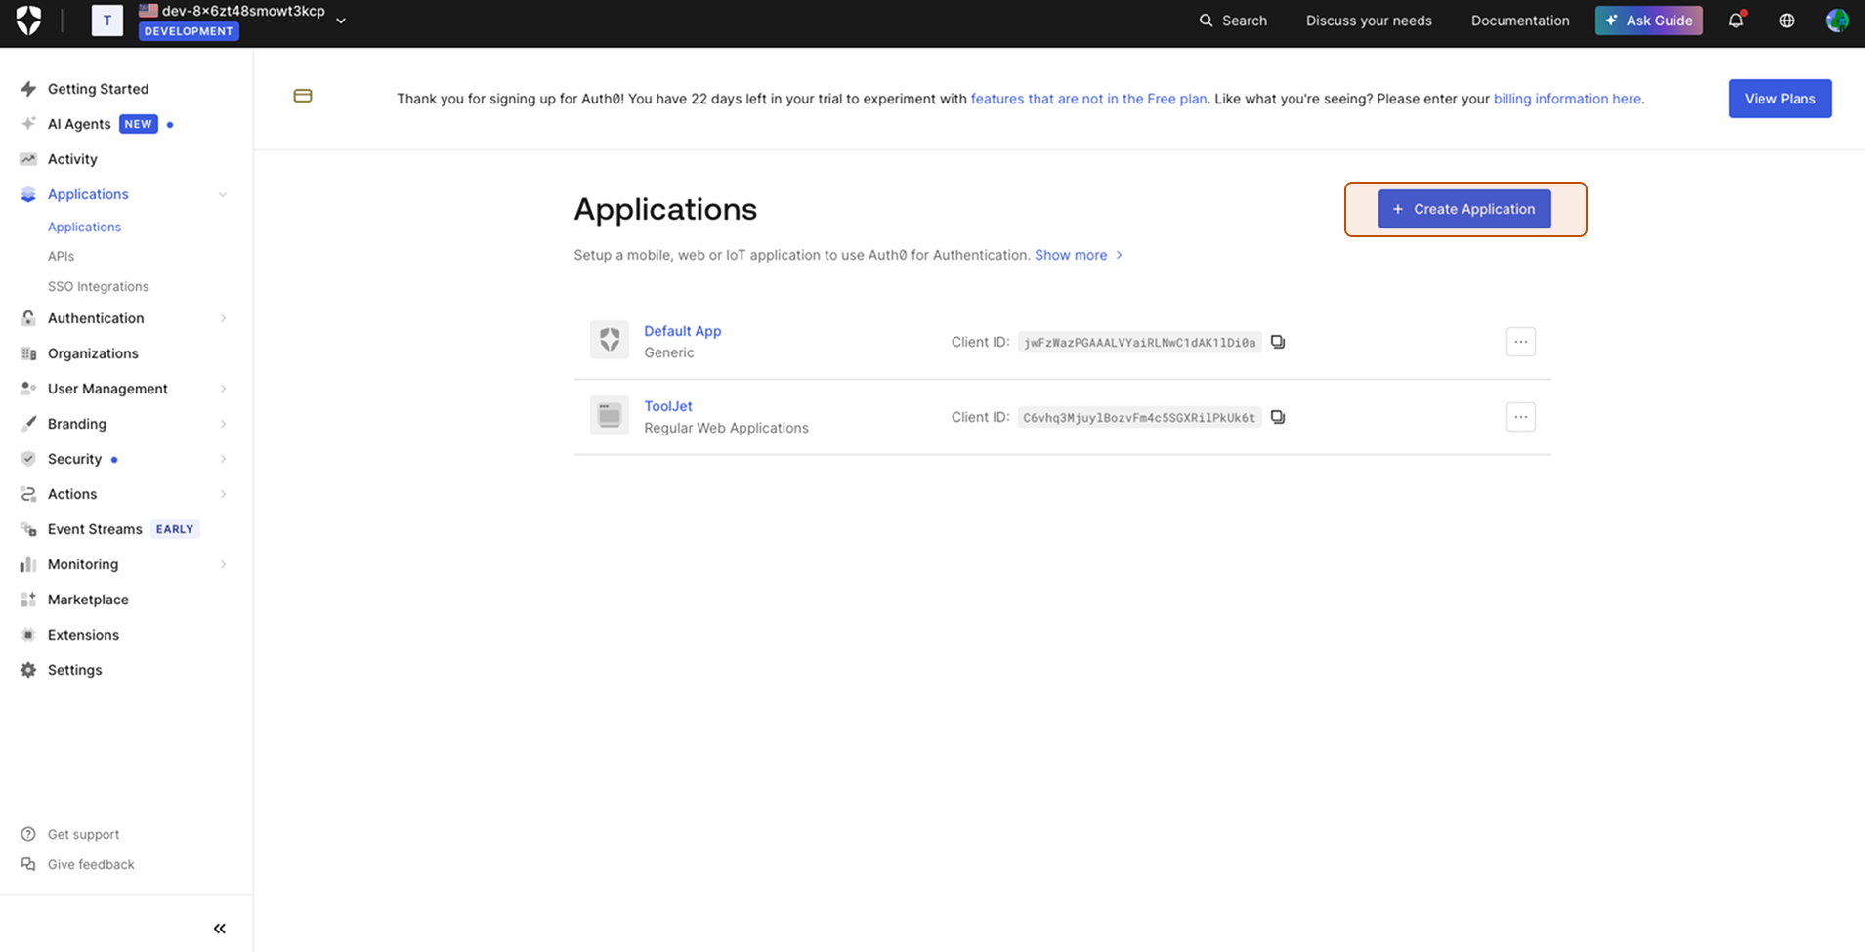Click the Auth0 logo in top left
Screen dimensions: 1865x952
pos(28,20)
